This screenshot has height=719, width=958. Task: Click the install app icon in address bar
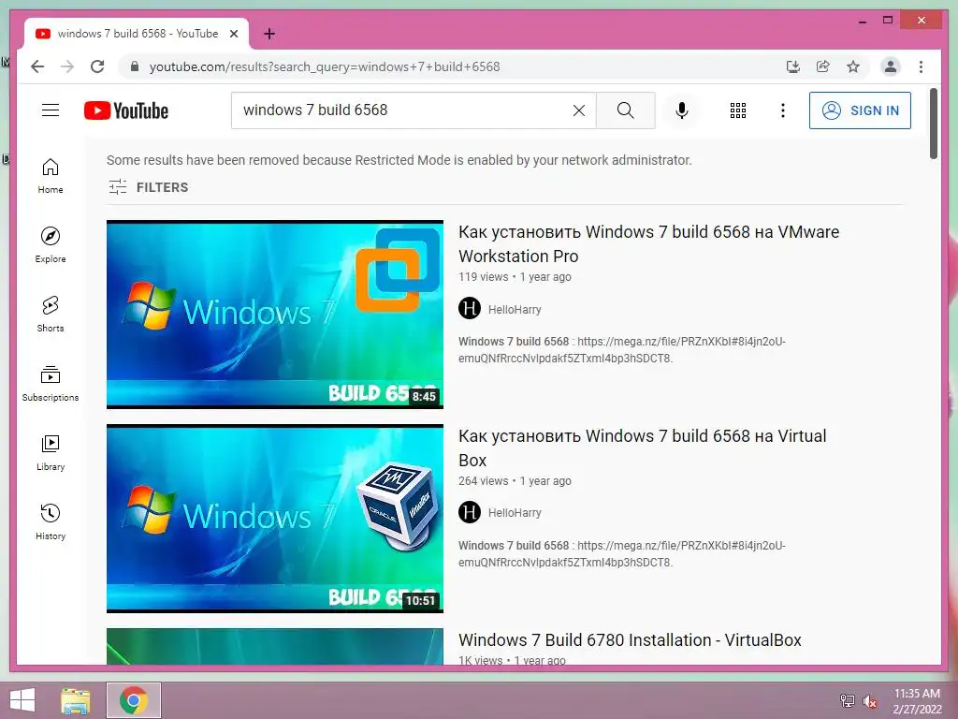(x=793, y=66)
